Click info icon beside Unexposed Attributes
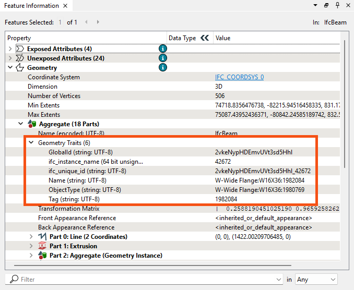This screenshot has width=354, height=290. point(163,58)
